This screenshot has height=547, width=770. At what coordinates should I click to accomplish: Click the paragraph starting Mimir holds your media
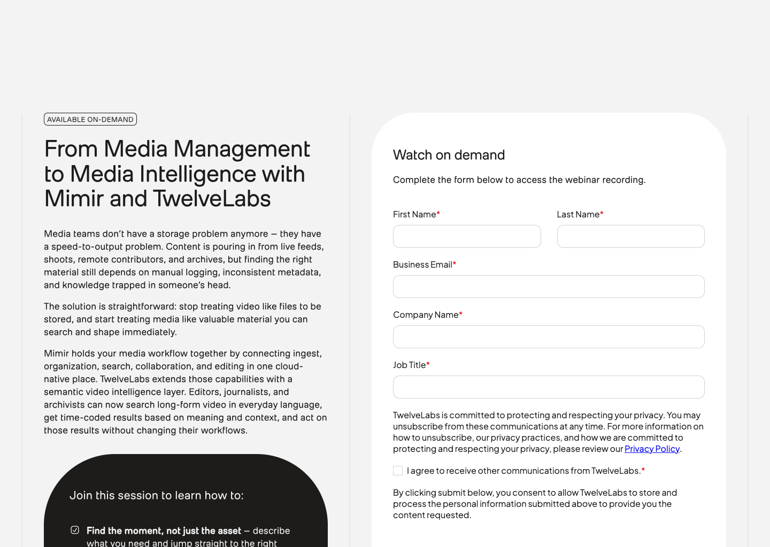click(x=186, y=392)
